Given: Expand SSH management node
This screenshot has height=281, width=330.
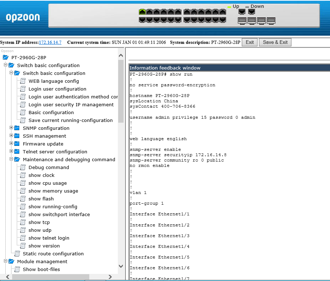Looking at the screenshot, I should click(11, 136).
